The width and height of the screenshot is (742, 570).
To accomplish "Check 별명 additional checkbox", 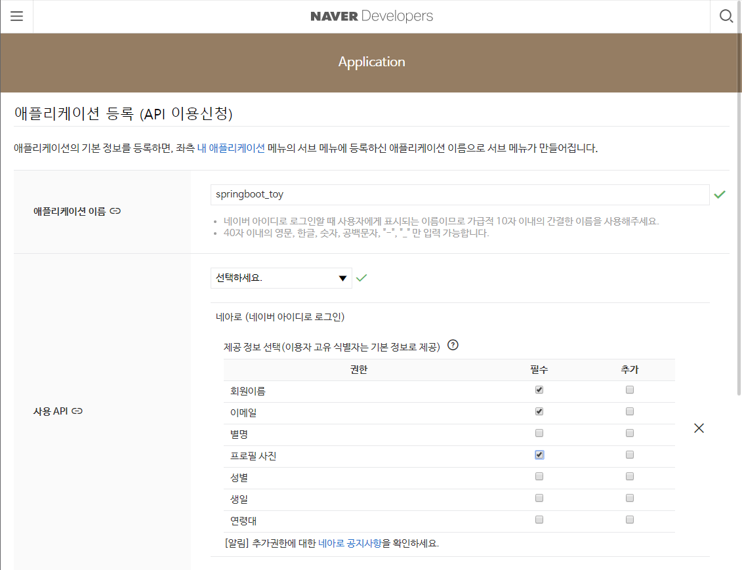I will click(629, 433).
